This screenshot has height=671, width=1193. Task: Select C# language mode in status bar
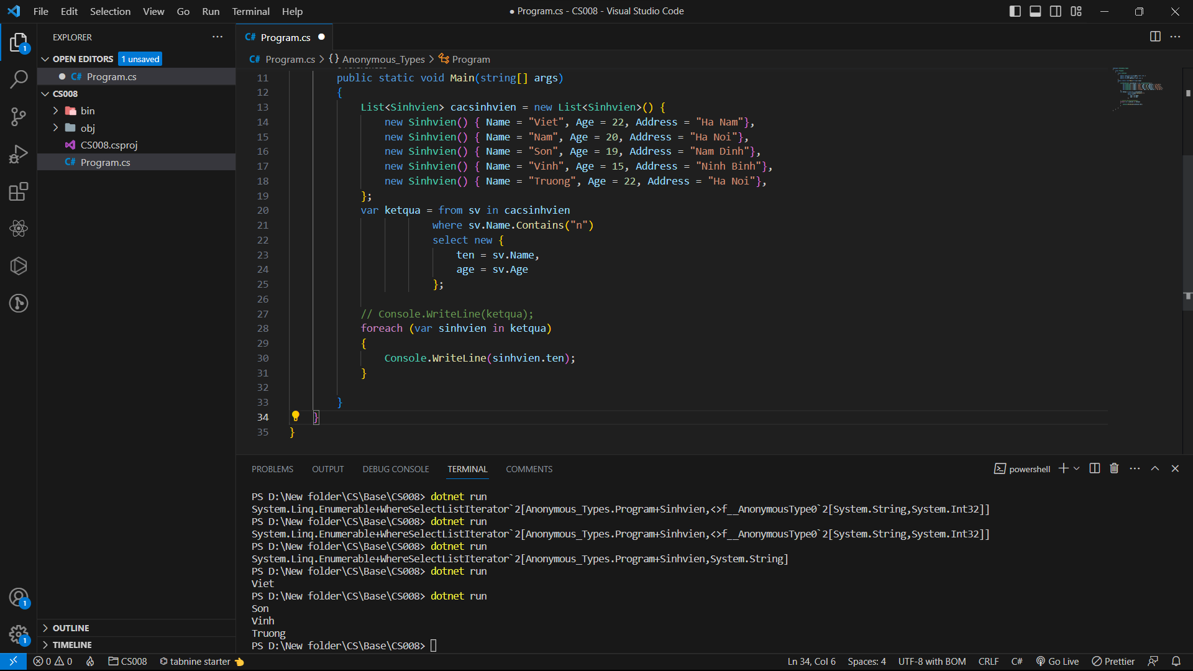point(1017,662)
